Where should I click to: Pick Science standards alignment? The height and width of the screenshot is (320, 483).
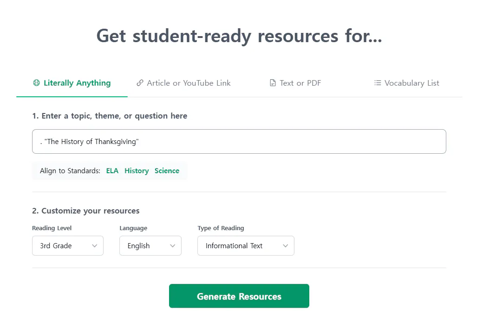point(167,171)
